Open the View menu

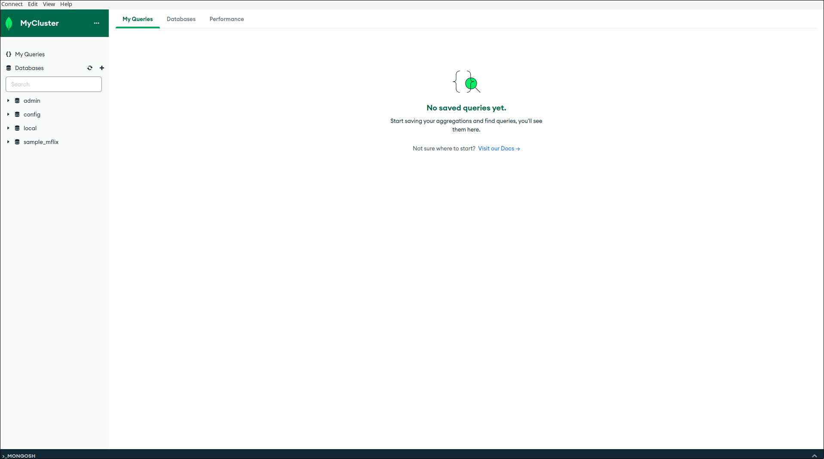click(49, 4)
